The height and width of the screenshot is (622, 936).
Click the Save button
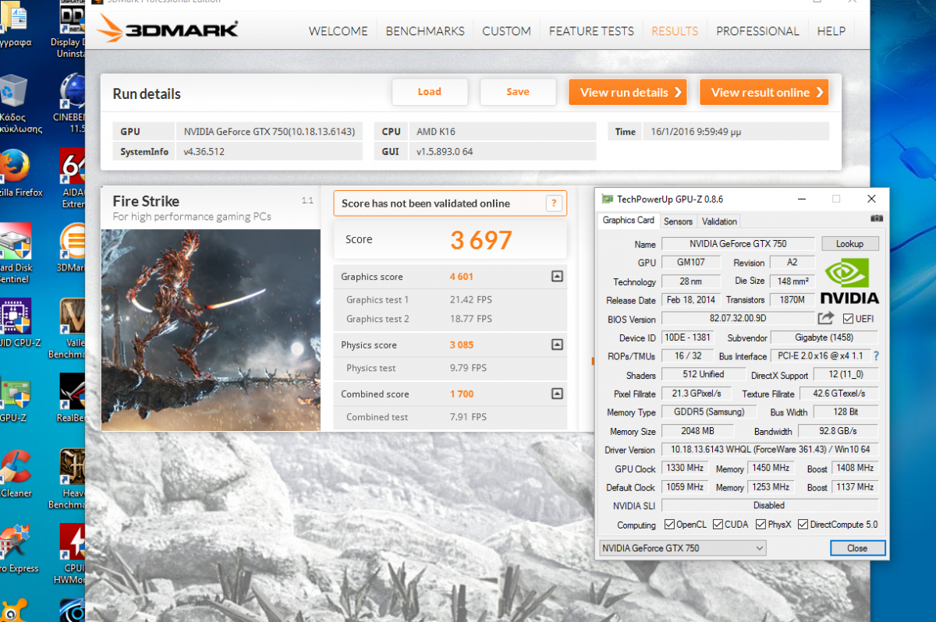click(x=518, y=92)
